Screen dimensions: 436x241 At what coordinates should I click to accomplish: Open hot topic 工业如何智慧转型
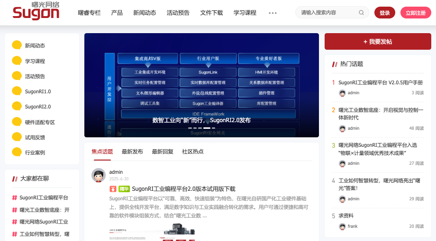(379, 184)
